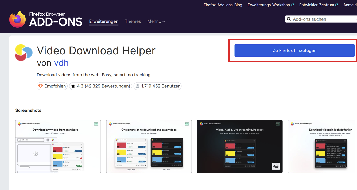Click the user icon by 1.719.452 Benutzer
Screen dimensions: 357x190
click(138, 86)
